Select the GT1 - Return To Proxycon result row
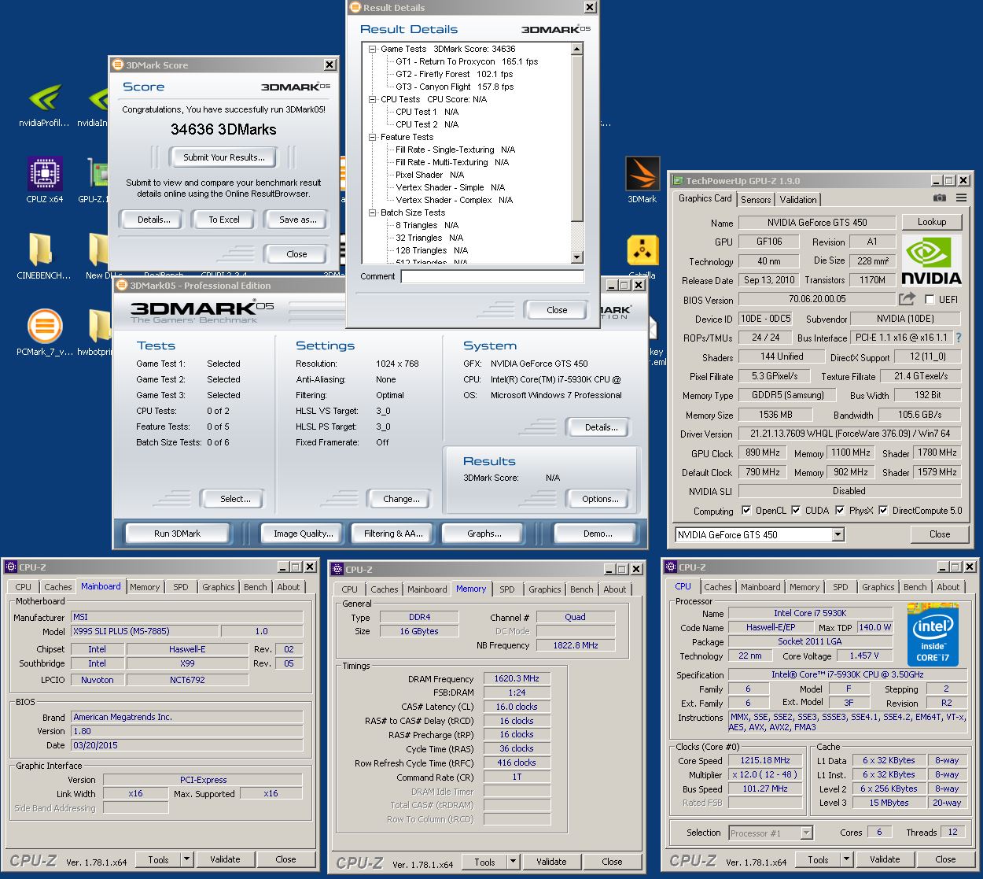This screenshot has height=879, width=983. tap(466, 61)
